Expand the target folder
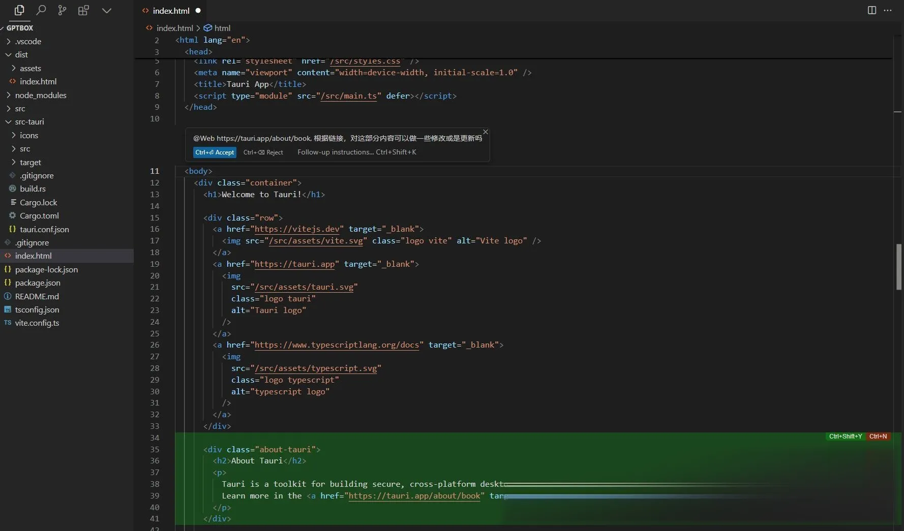Image resolution: width=904 pixels, height=531 pixels. tap(31, 162)
